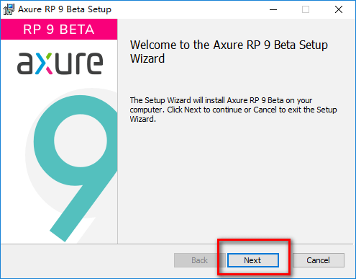Click the disabled maximize window button

306,9
